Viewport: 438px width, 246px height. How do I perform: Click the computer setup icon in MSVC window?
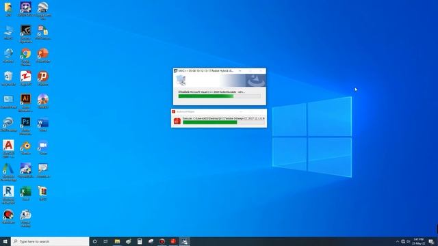point(181,81)
